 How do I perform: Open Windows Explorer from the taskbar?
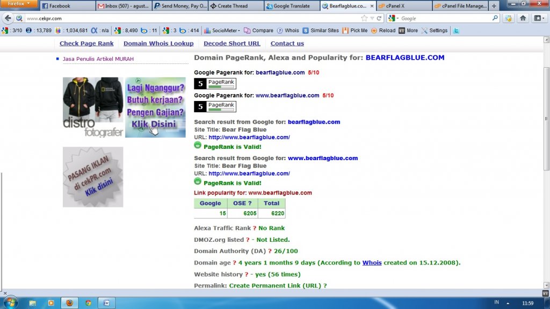click(33, 303)
